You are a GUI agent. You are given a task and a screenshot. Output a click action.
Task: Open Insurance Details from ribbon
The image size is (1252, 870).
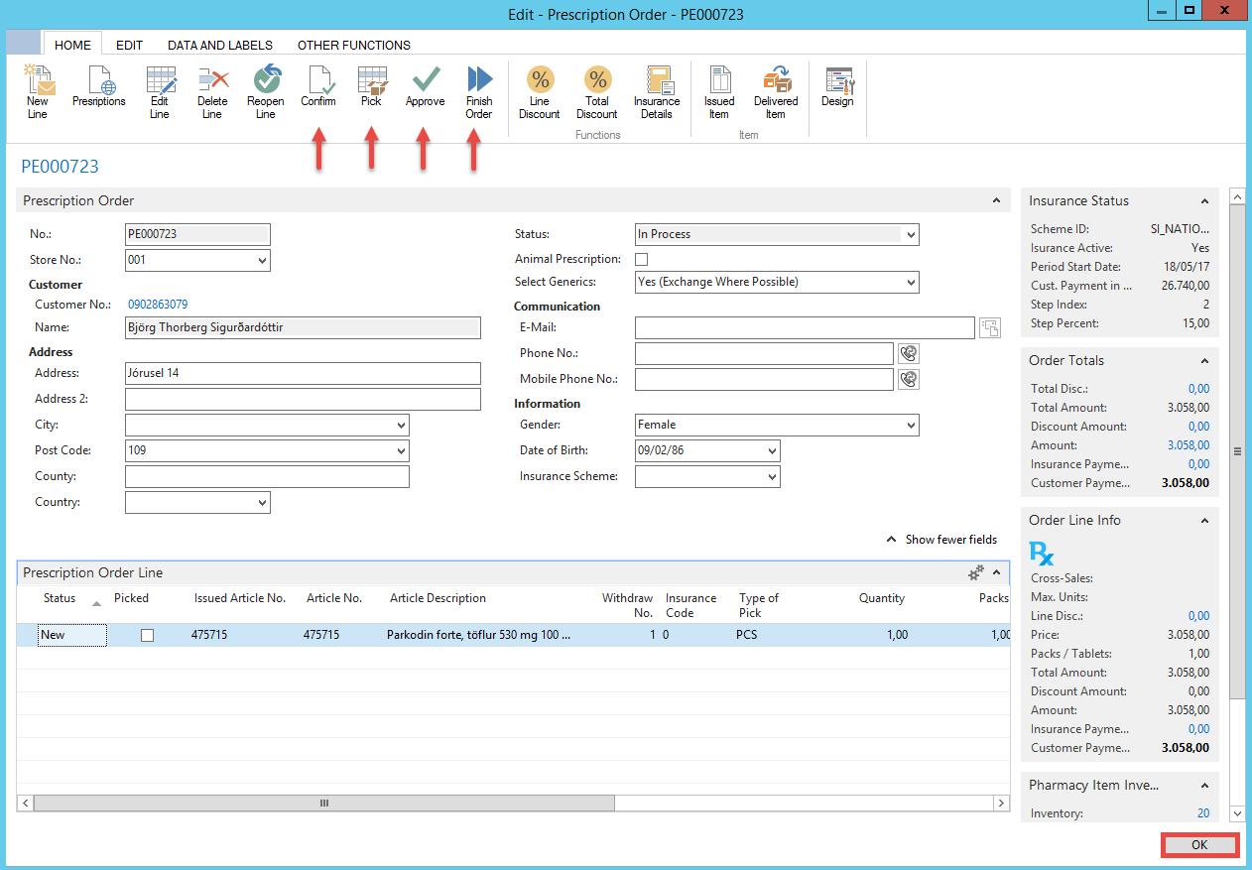(x=657, y=81)
